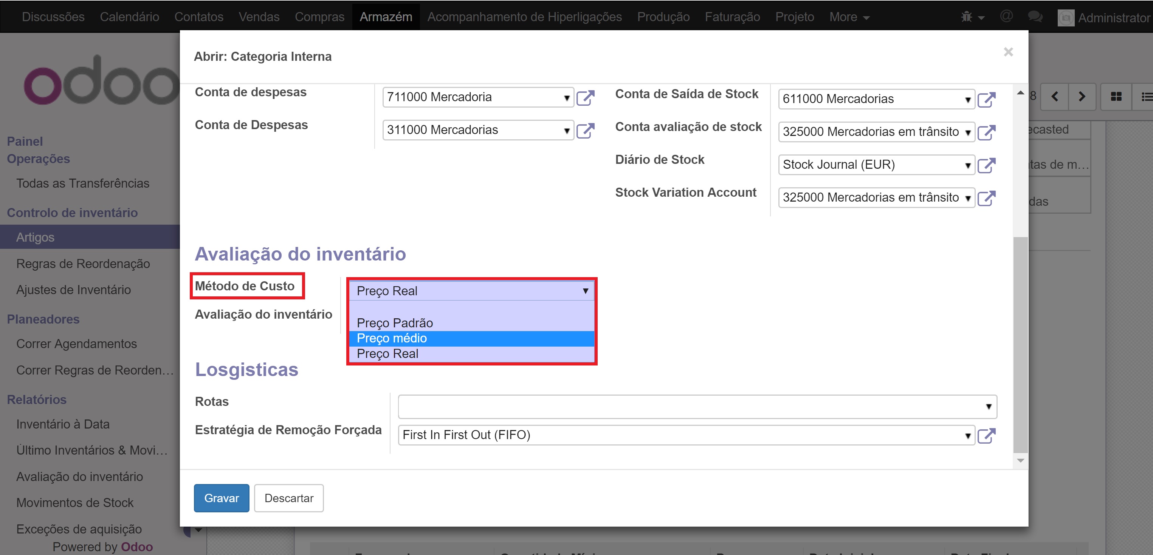Open external link beside Stock Variation Account
This screenshot has height=555, width=1153.
986,197
